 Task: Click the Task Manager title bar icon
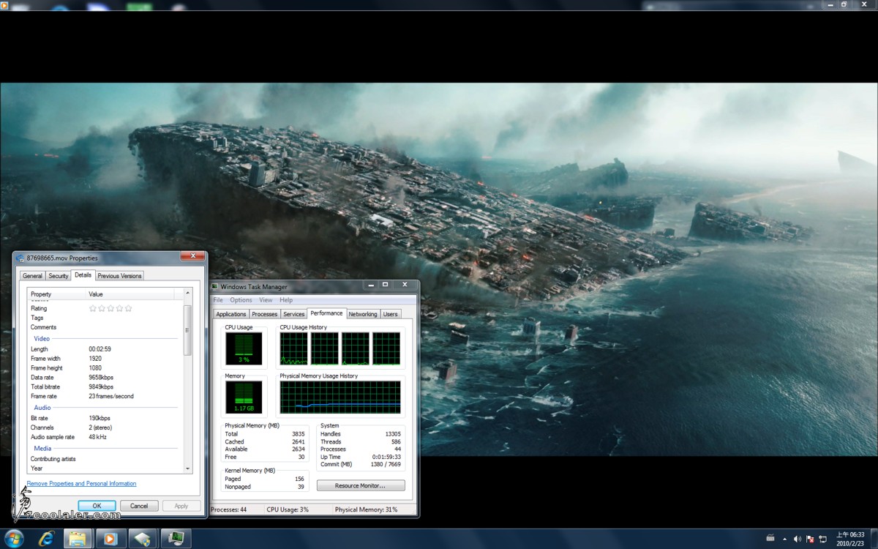pos(215,286)
